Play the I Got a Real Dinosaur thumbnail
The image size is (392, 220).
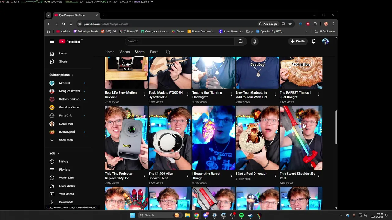(257, 138)
